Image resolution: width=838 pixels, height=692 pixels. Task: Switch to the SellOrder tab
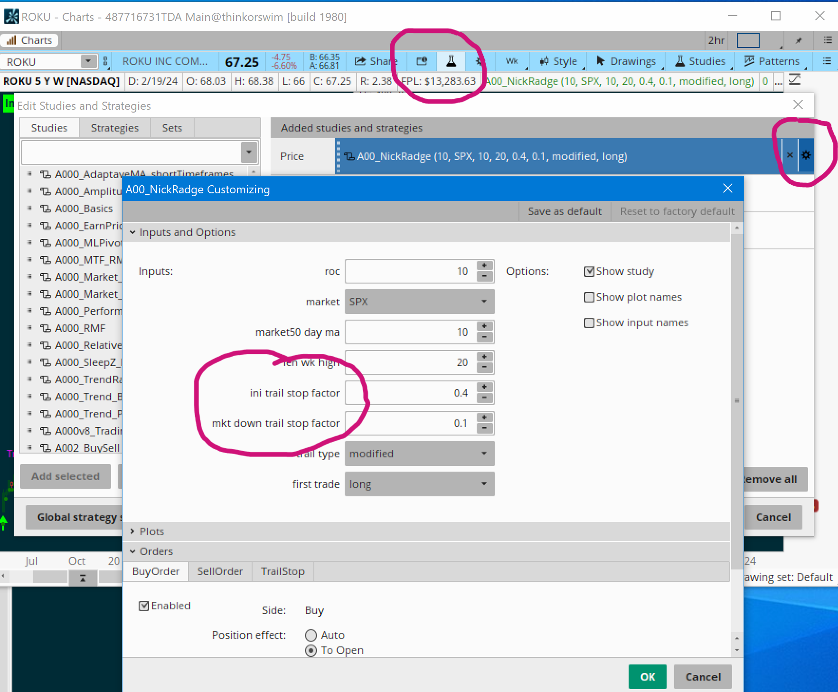(x=220, y=571)
